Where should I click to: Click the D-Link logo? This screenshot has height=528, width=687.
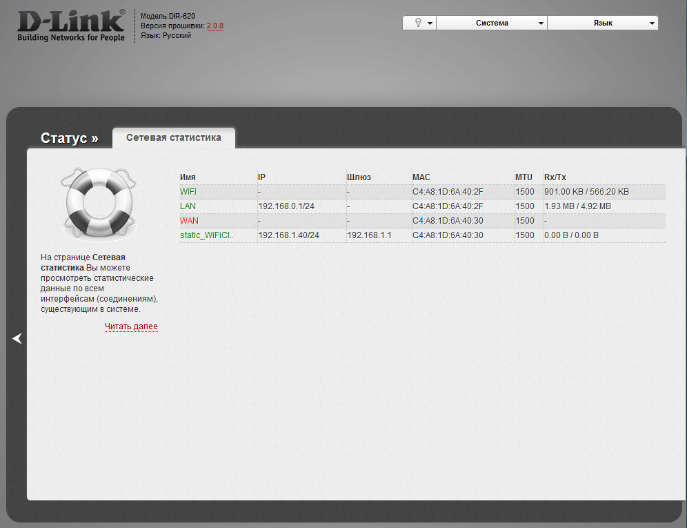tap(71, 26)
